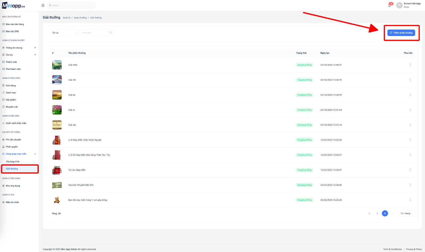
Task: Open Kho ứng dụng in the sidebar
Action: (x=13, y=186)
